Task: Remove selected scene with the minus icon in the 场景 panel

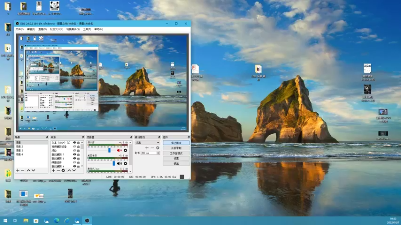Action: tap(23, 170)
